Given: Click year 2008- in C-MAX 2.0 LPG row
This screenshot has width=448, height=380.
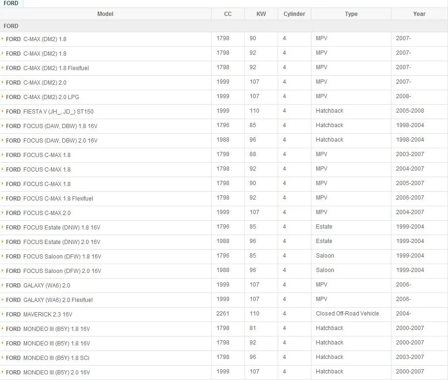Looking at the screenshot, I should [x=404, y=96].
